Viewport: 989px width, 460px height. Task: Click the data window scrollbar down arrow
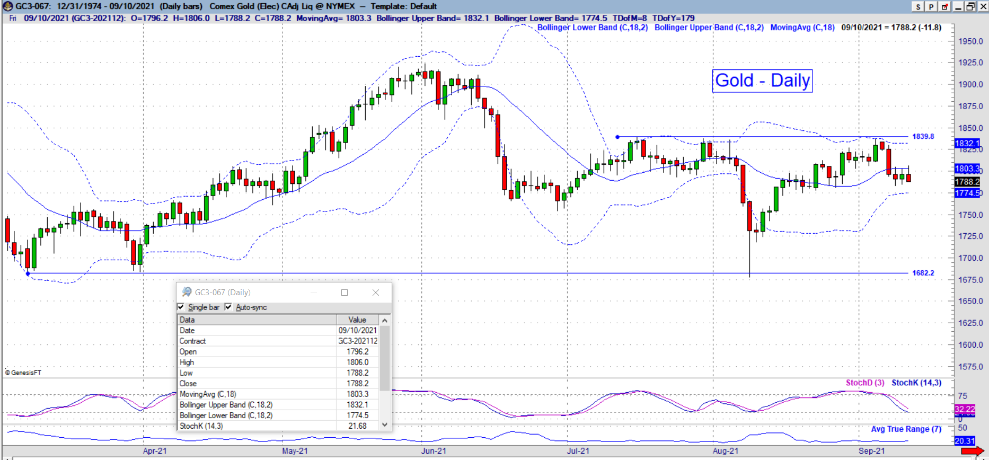385,425
